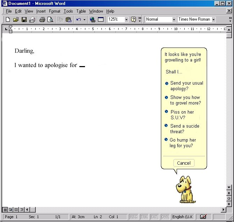234x222 pixels.
Task: Open the Tools menu
Action: tap(68, 11)
